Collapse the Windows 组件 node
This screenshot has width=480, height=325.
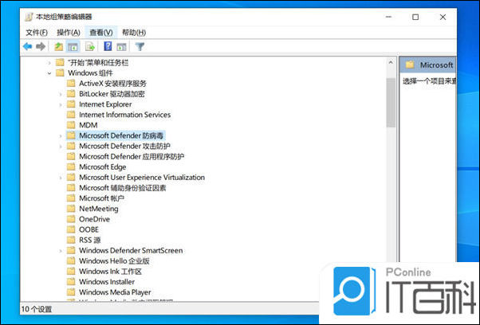(x=49, y=73)
